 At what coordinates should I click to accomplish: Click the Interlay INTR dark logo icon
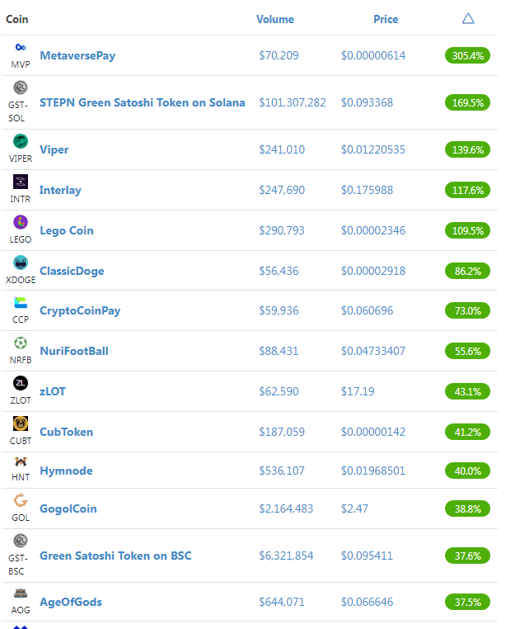[21, 182]
